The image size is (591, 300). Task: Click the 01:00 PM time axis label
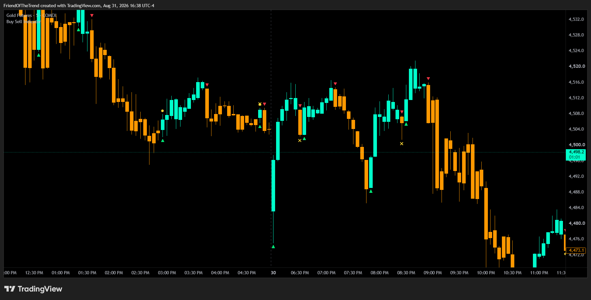61,273
